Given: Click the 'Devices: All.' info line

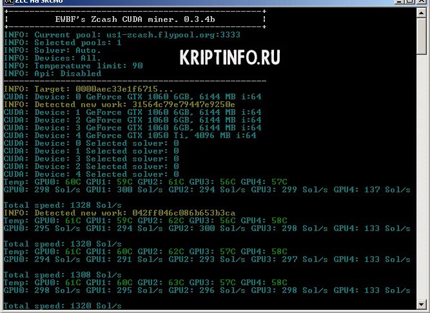Looking at the screenshot, I should point(52,58).
